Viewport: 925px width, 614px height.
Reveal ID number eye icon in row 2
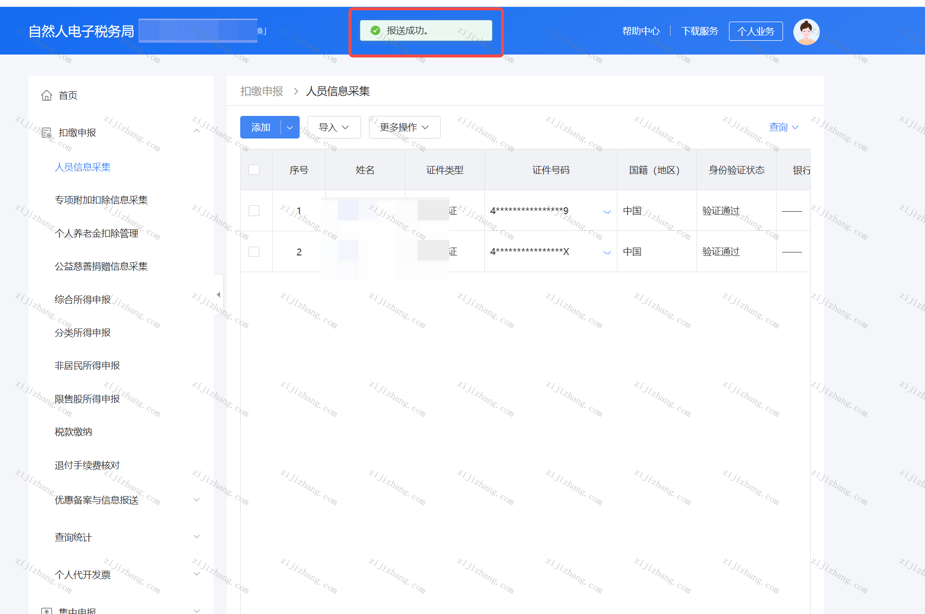point(607,252)
